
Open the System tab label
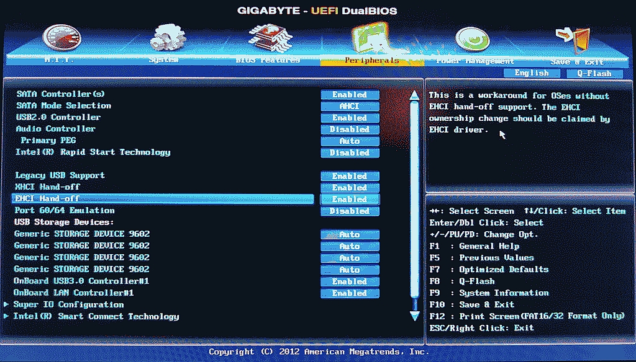click(x=163, y=60)
